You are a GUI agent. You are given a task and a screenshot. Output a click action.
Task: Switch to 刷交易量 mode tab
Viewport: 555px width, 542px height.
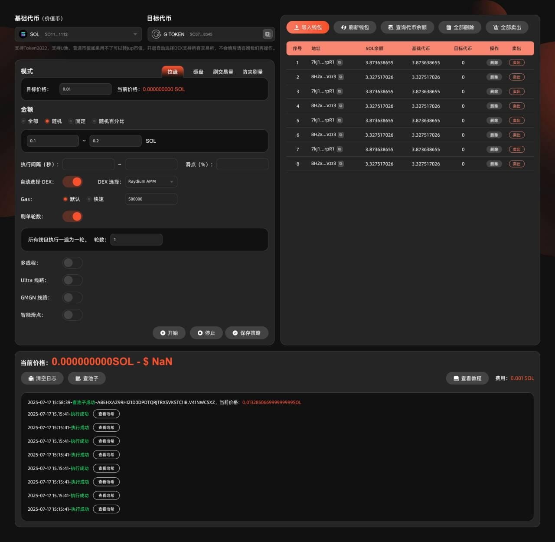[x=223, y=72]
